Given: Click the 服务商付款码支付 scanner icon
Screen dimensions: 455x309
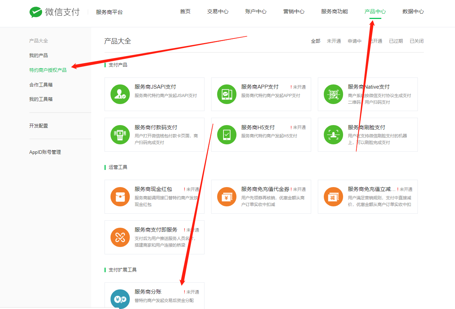Looking at the screenshot, I should (x=120, y=135).
